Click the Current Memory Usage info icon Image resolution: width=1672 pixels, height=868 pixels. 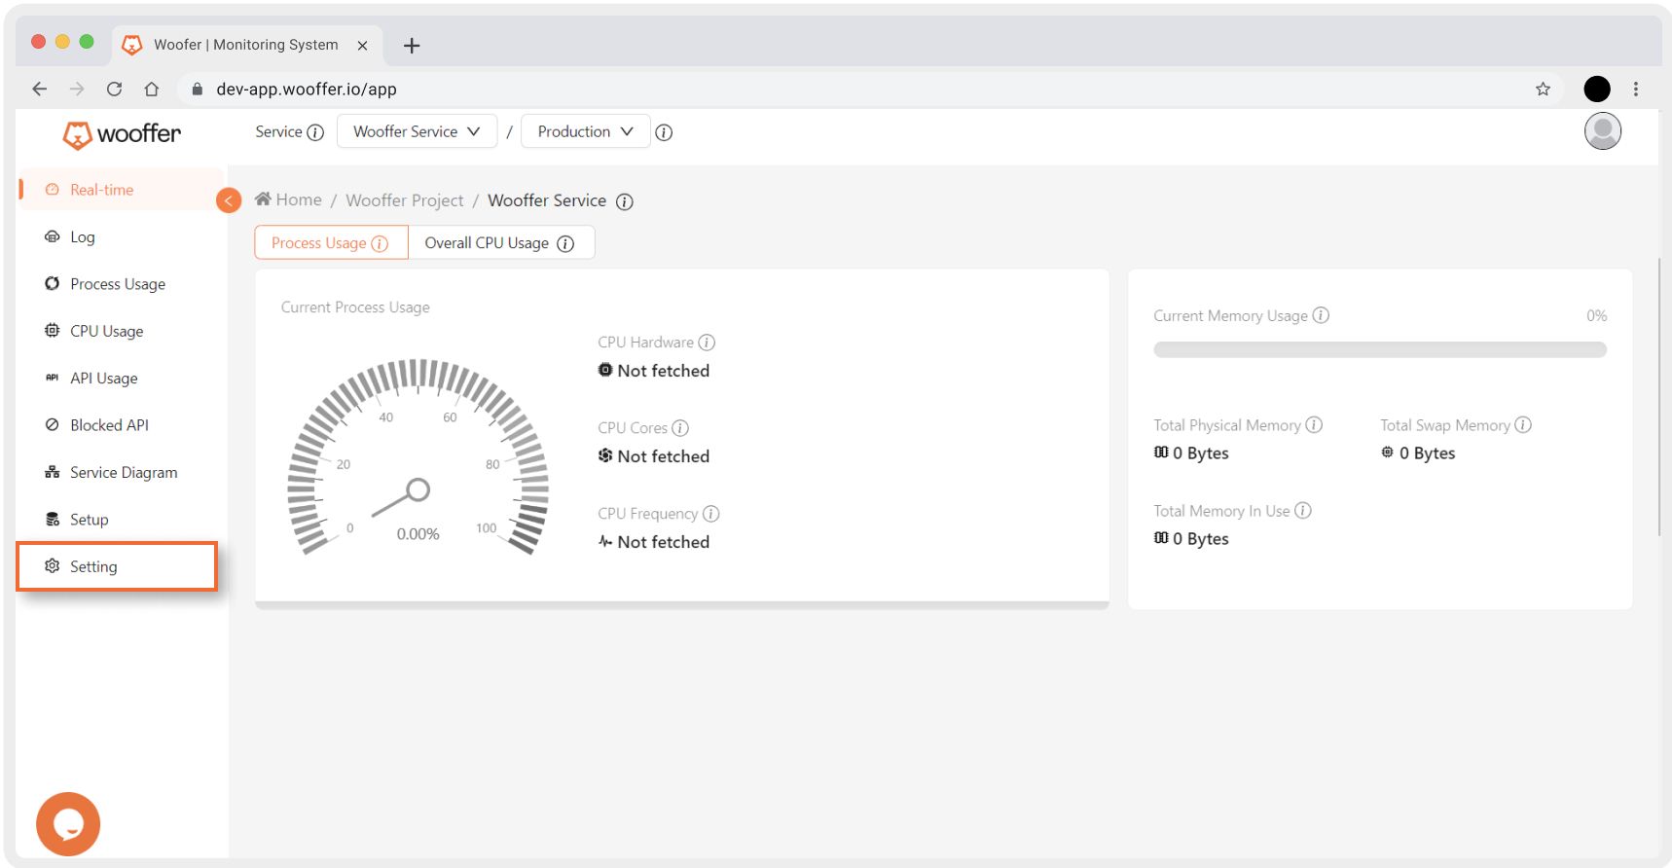pos(1321,315)
